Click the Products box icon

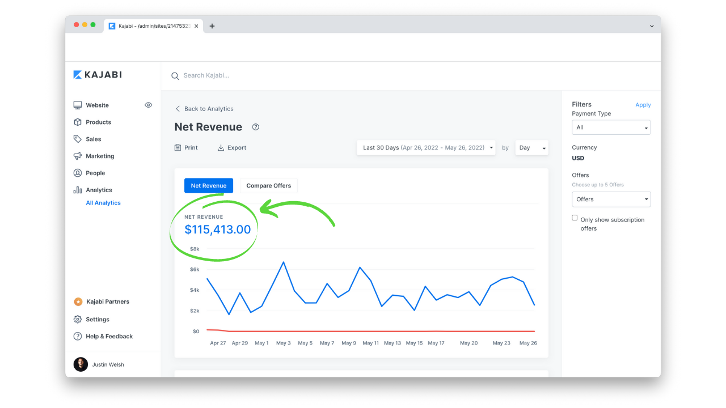tap(78, 122)
